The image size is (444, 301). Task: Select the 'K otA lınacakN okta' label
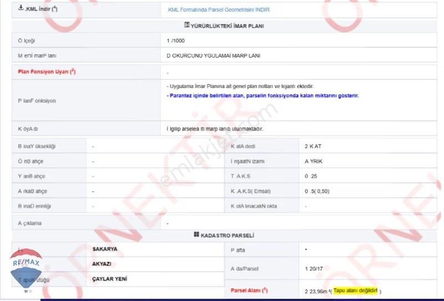tap(254, 206)
